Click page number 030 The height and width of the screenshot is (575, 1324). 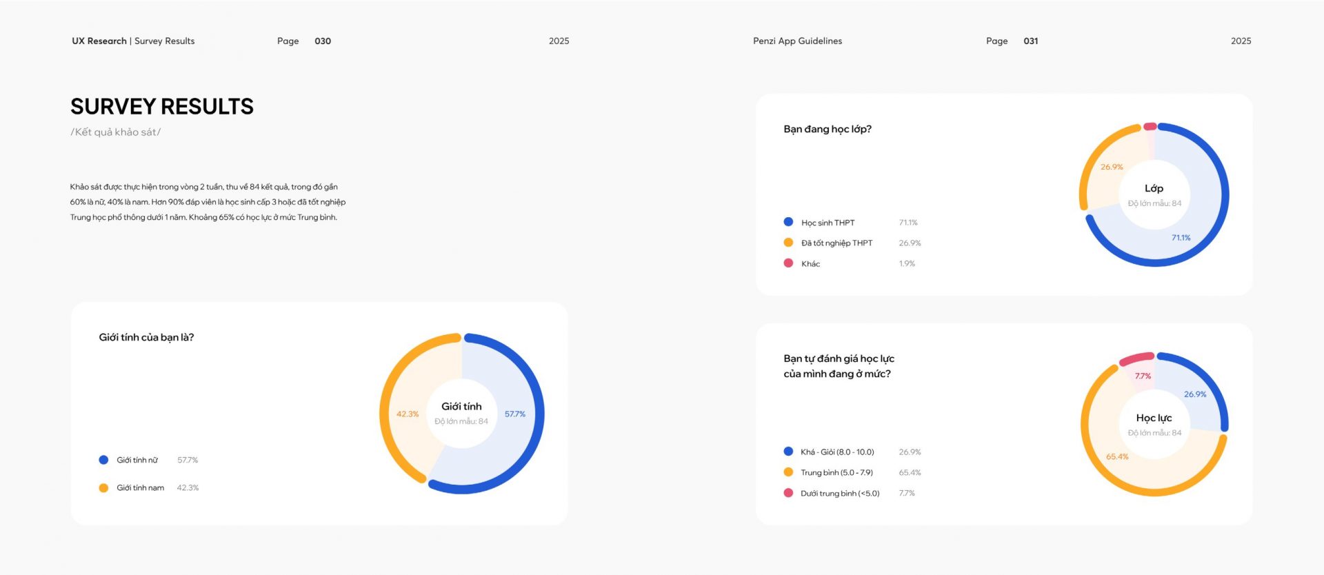pos(323,41)
